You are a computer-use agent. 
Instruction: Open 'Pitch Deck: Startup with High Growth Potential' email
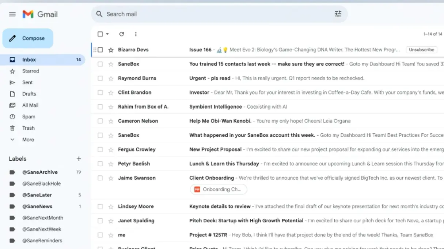click(x=267, y=221)
